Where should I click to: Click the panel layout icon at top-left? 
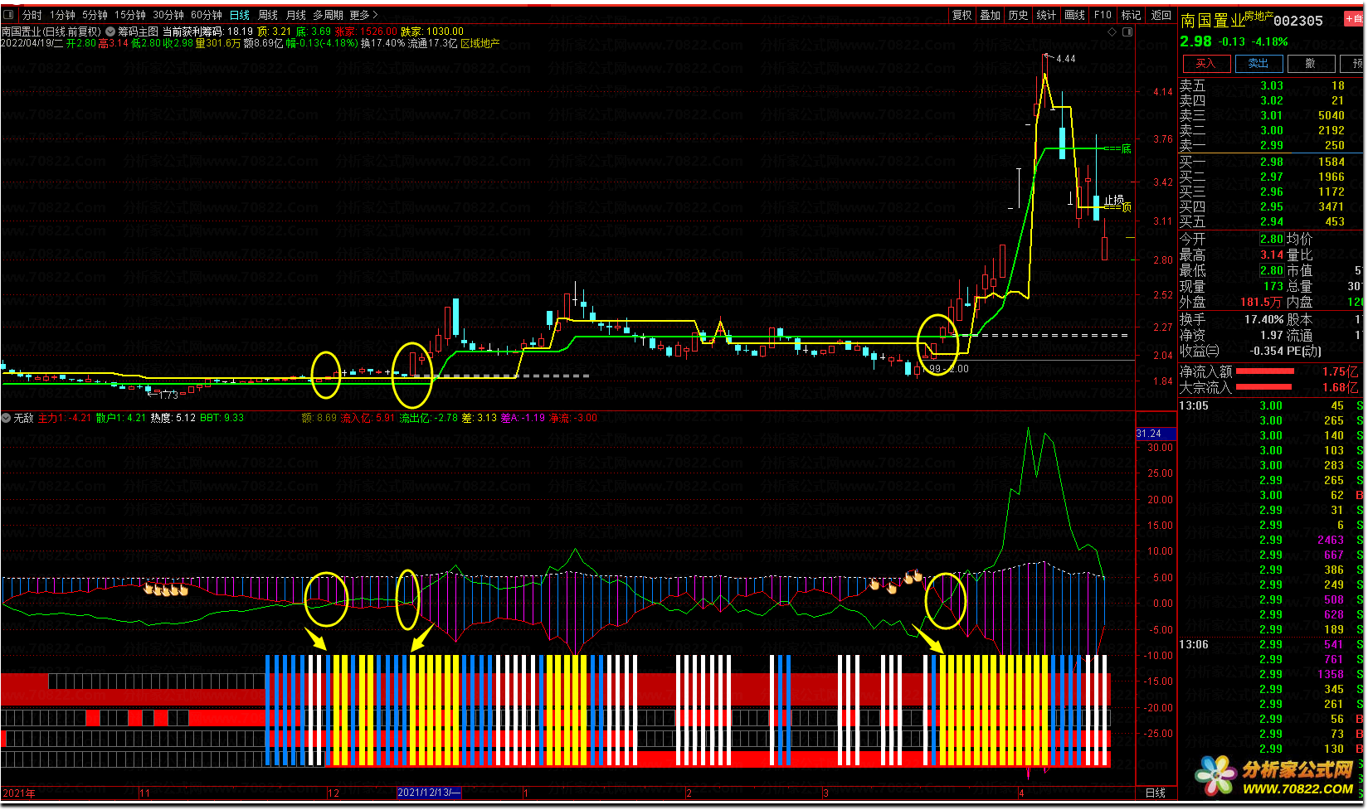pos(9,15)
